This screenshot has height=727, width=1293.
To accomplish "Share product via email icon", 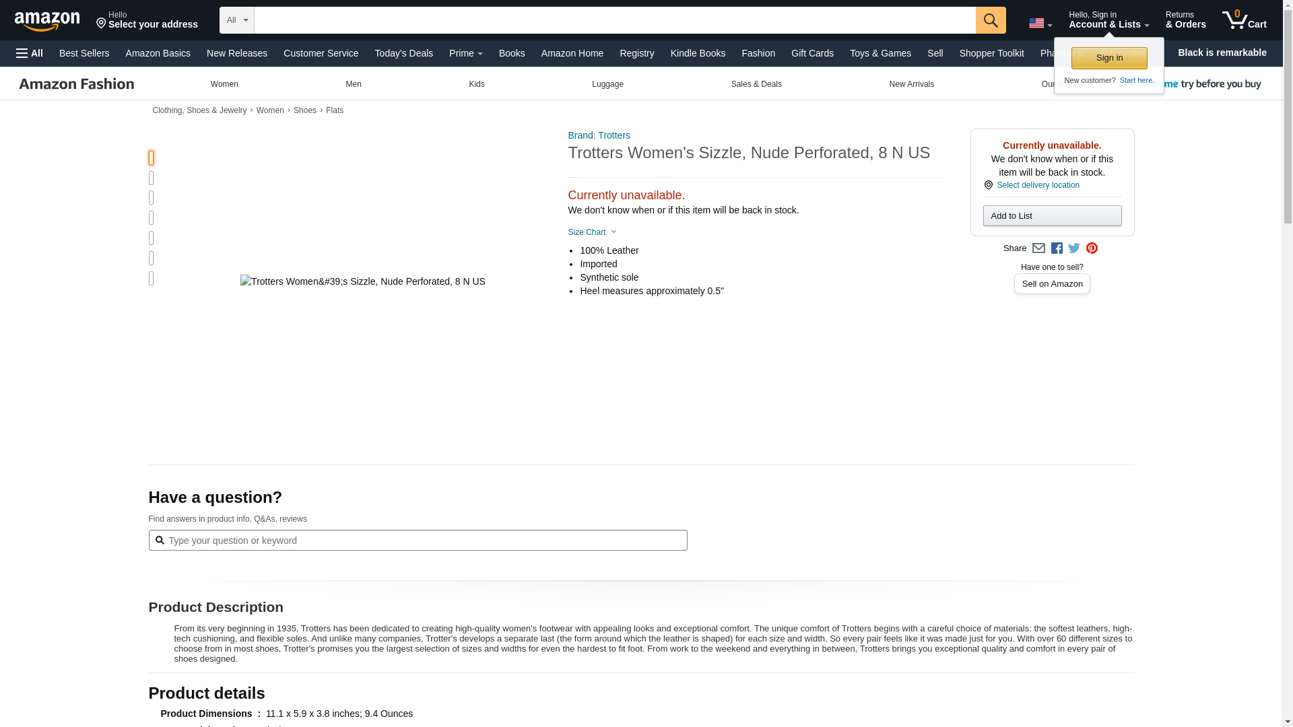I will click(x=1038, y=248).
